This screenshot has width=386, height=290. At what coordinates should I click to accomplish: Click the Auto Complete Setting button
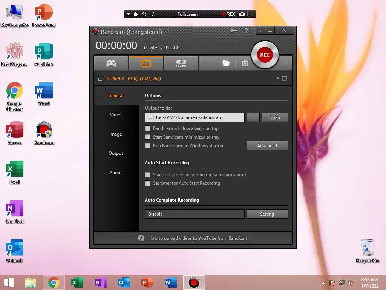[267, 214]
